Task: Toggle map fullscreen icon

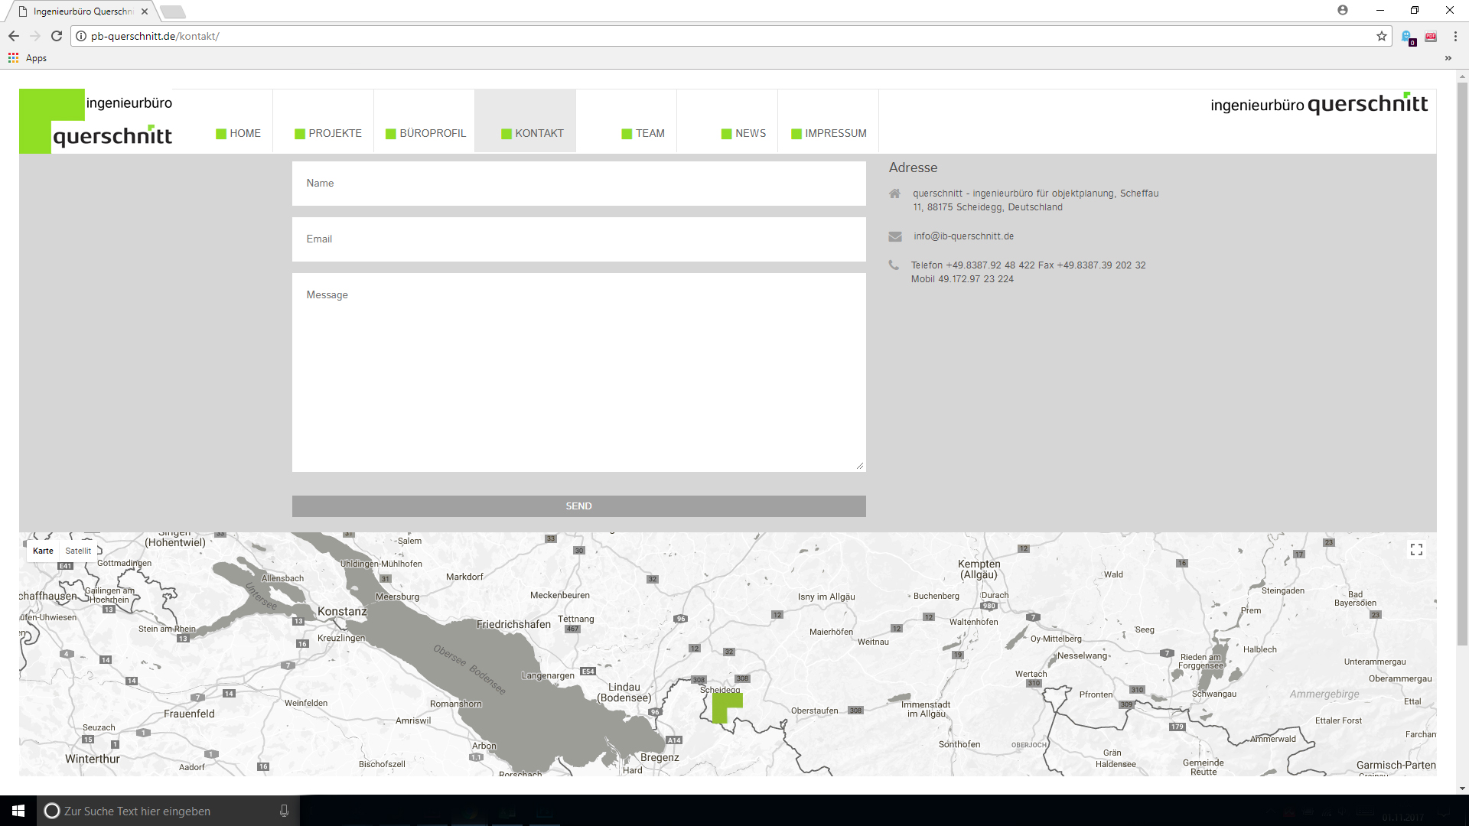Action: tap(1416, 550)
